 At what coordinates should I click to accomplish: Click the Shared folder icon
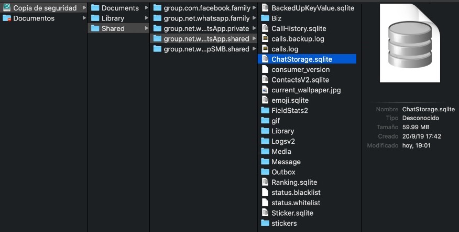95,28
